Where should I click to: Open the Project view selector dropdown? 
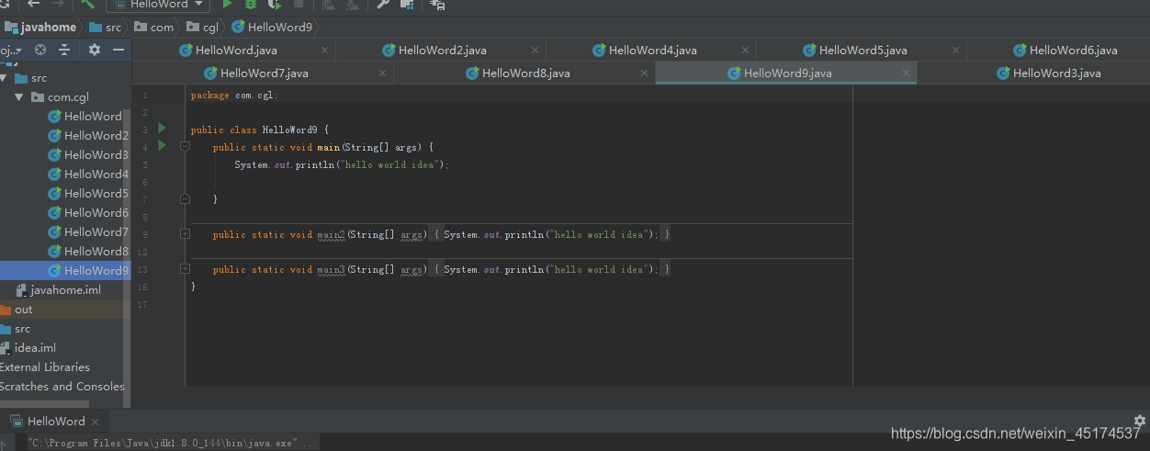12,50
